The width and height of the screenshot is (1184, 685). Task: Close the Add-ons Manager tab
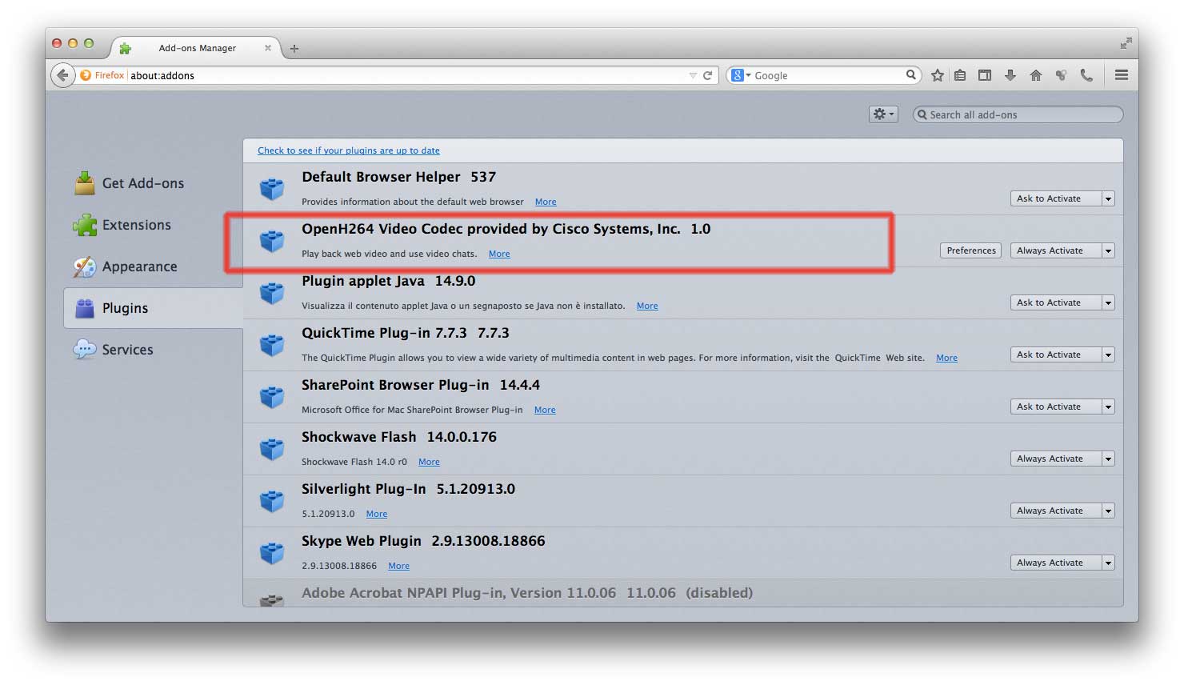click(x=268, y=48)
